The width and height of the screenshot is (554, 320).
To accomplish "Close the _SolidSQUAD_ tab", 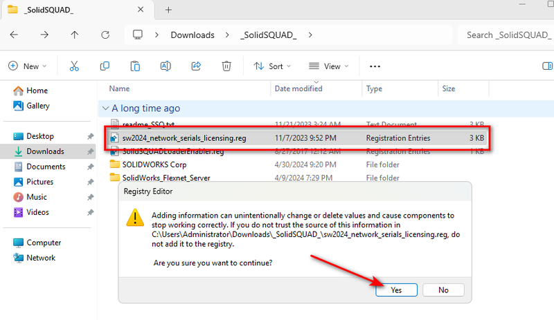I will [141, 10].
